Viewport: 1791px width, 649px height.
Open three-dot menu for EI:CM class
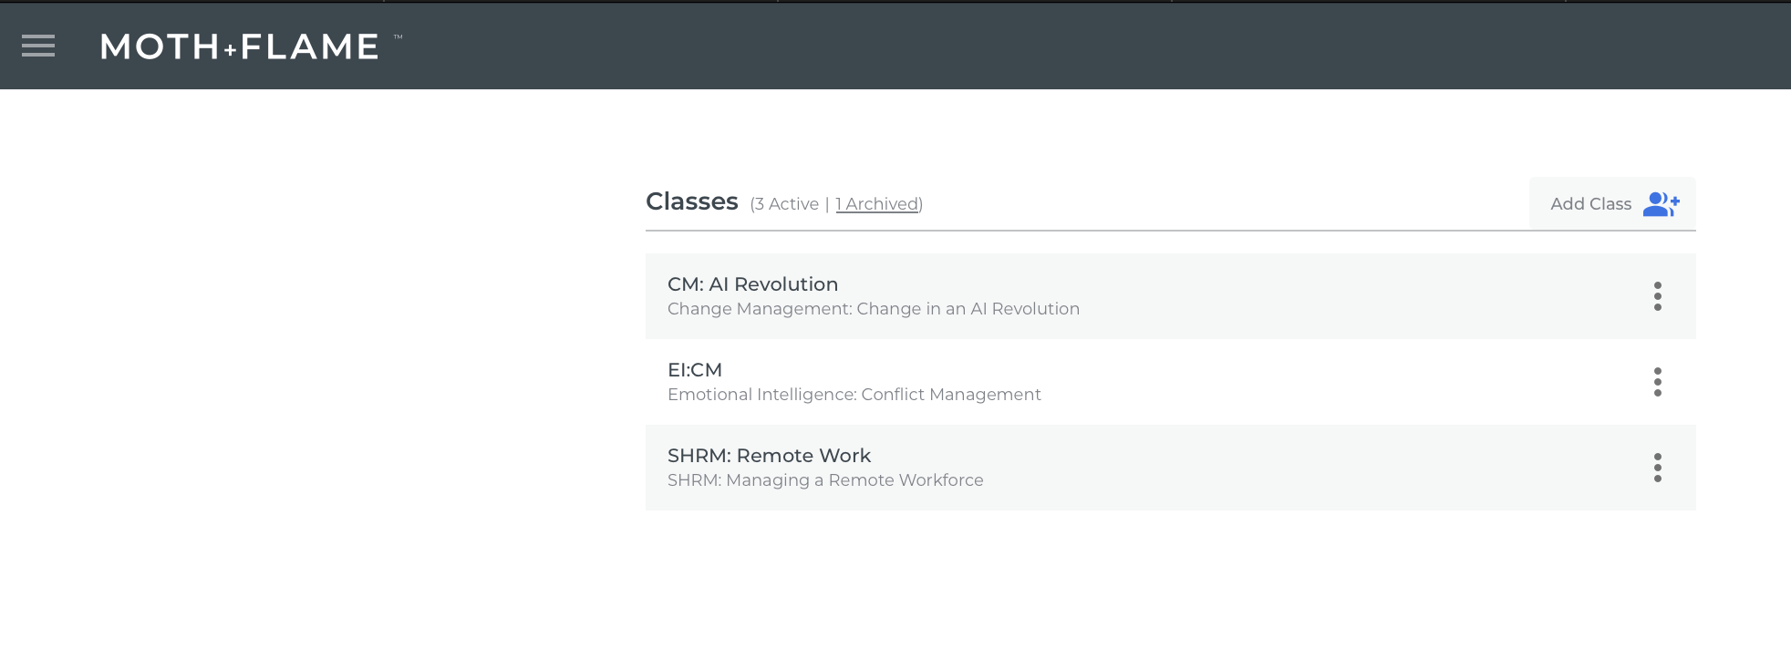[x=1657, y=382]
